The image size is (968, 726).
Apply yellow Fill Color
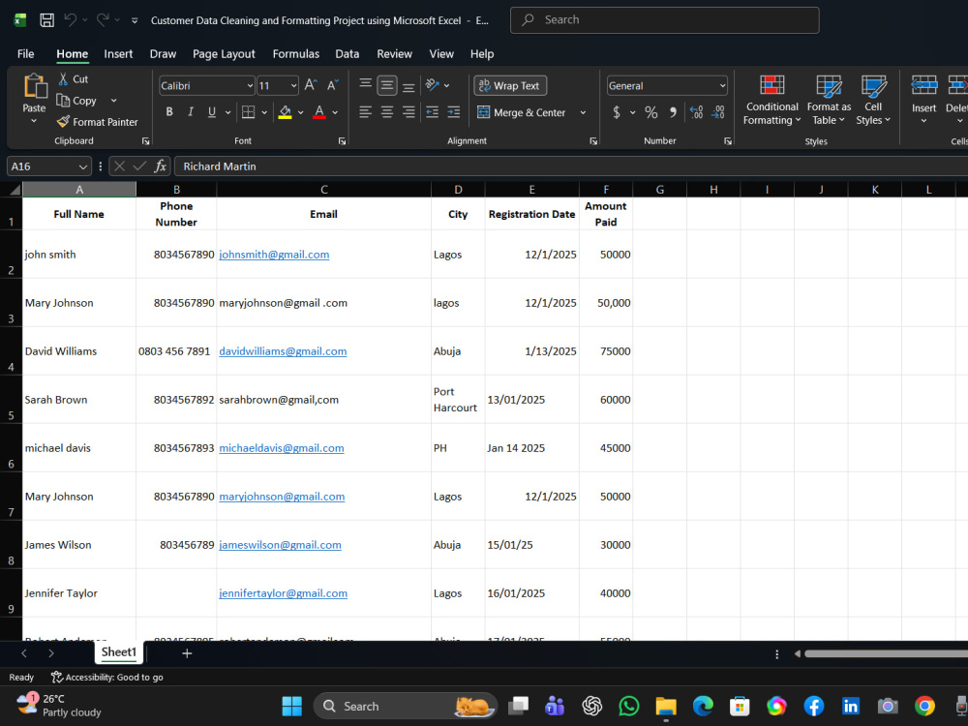click(285, 112)
